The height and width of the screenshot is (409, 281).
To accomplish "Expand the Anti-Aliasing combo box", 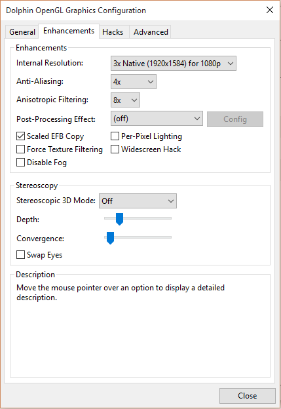I will click(x=134, y=82).
